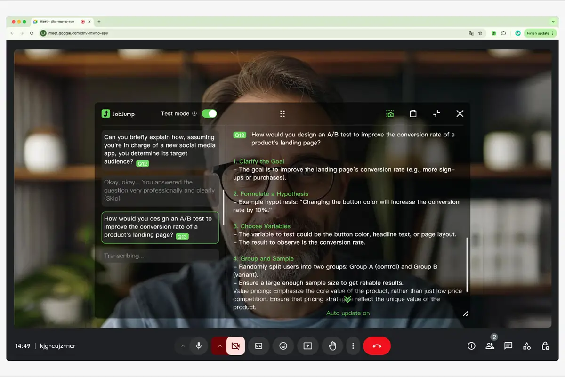Copy the answer using the clipboard icon
The image size is (565, 377).
coord(413,113)
